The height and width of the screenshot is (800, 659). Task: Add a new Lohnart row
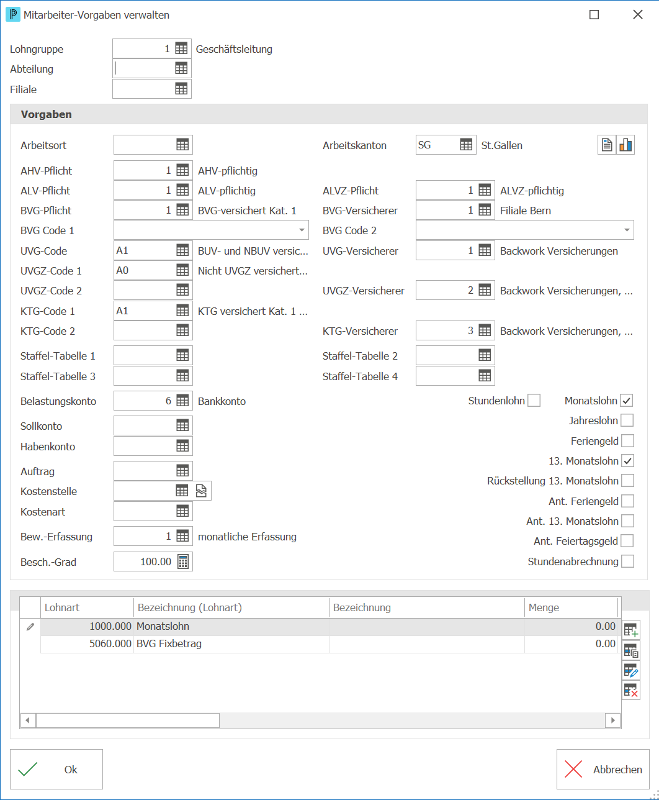[x=631, y=630]
